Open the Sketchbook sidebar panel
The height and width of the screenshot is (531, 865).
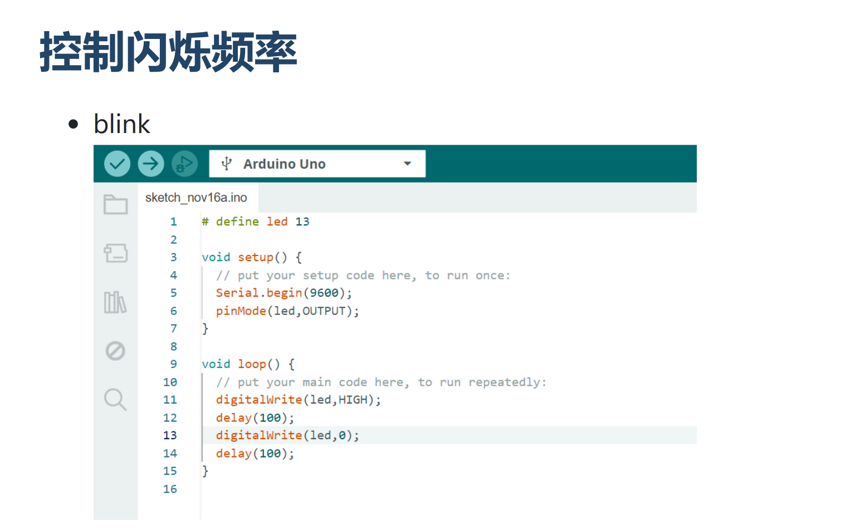(x=115, y=204)
